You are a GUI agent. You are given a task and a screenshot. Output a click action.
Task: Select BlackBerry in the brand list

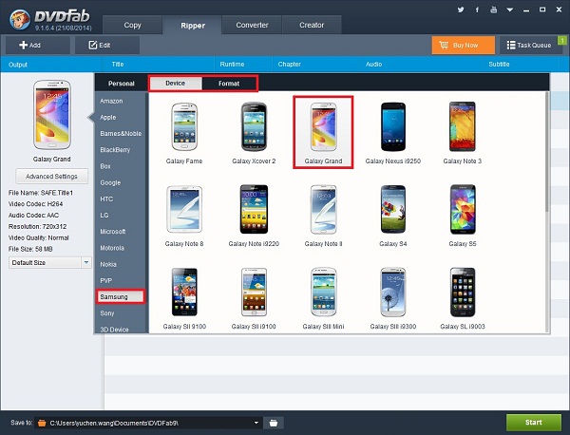click(x=115, y=150)
